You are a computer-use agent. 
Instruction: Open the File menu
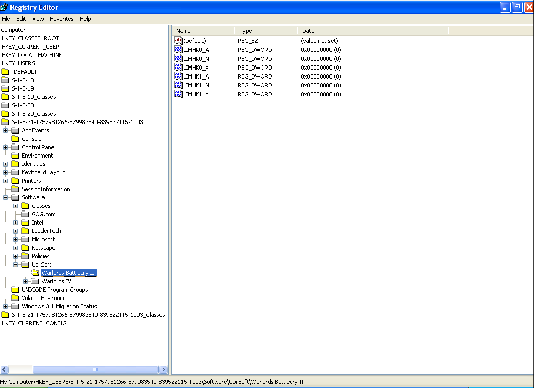[6, 19]
